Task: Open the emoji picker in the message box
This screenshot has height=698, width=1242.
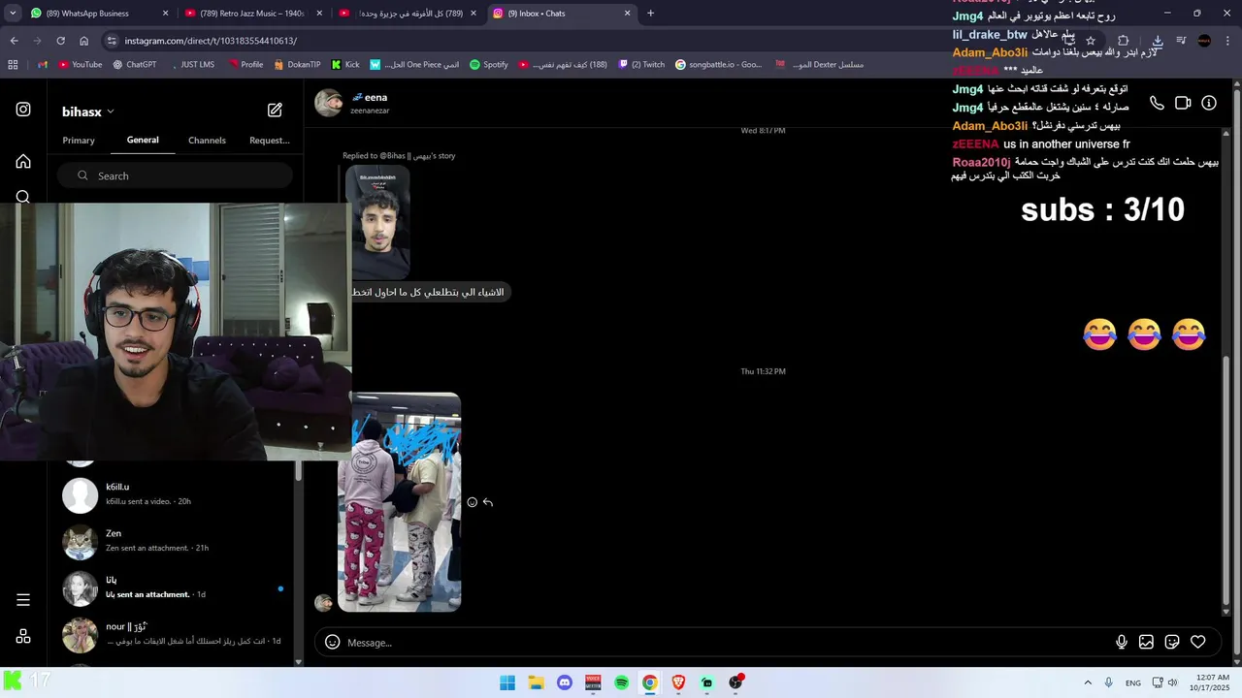Action: point(332,642)
